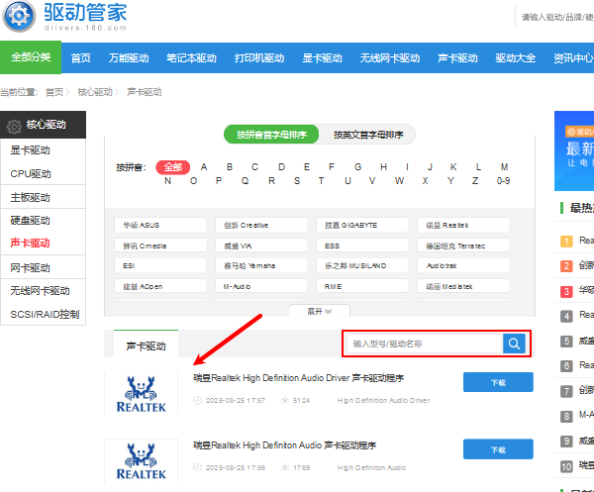This screenshot has height=492, width=594.
Task: Open 声卡驱动 in the navigation bar
Action: [457, 58]
